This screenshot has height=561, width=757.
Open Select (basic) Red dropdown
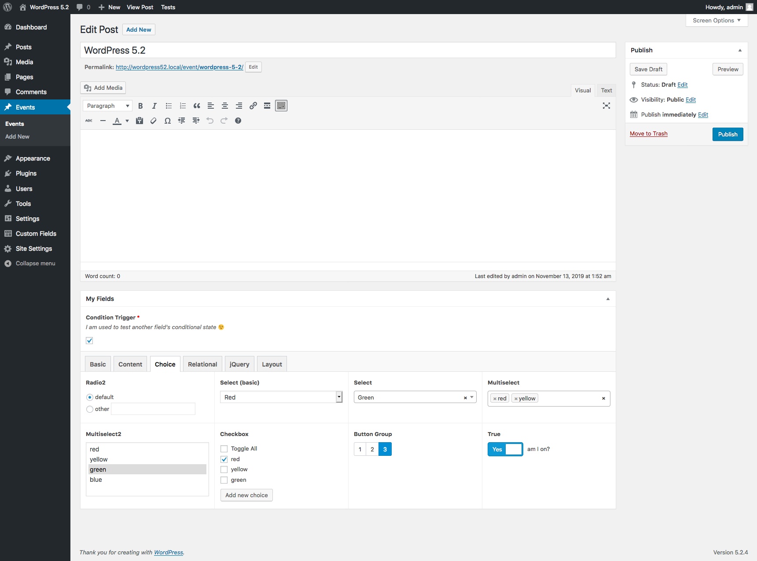[281, 397]
